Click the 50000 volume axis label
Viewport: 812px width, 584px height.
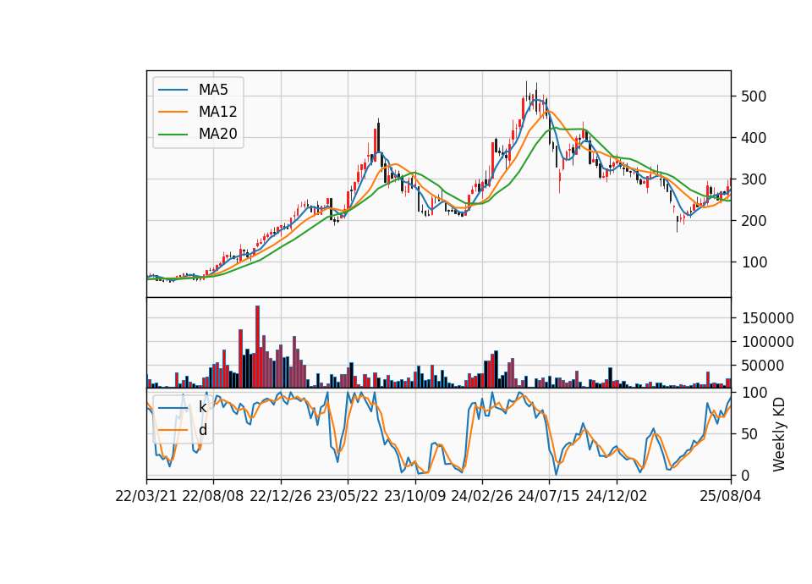763,366
